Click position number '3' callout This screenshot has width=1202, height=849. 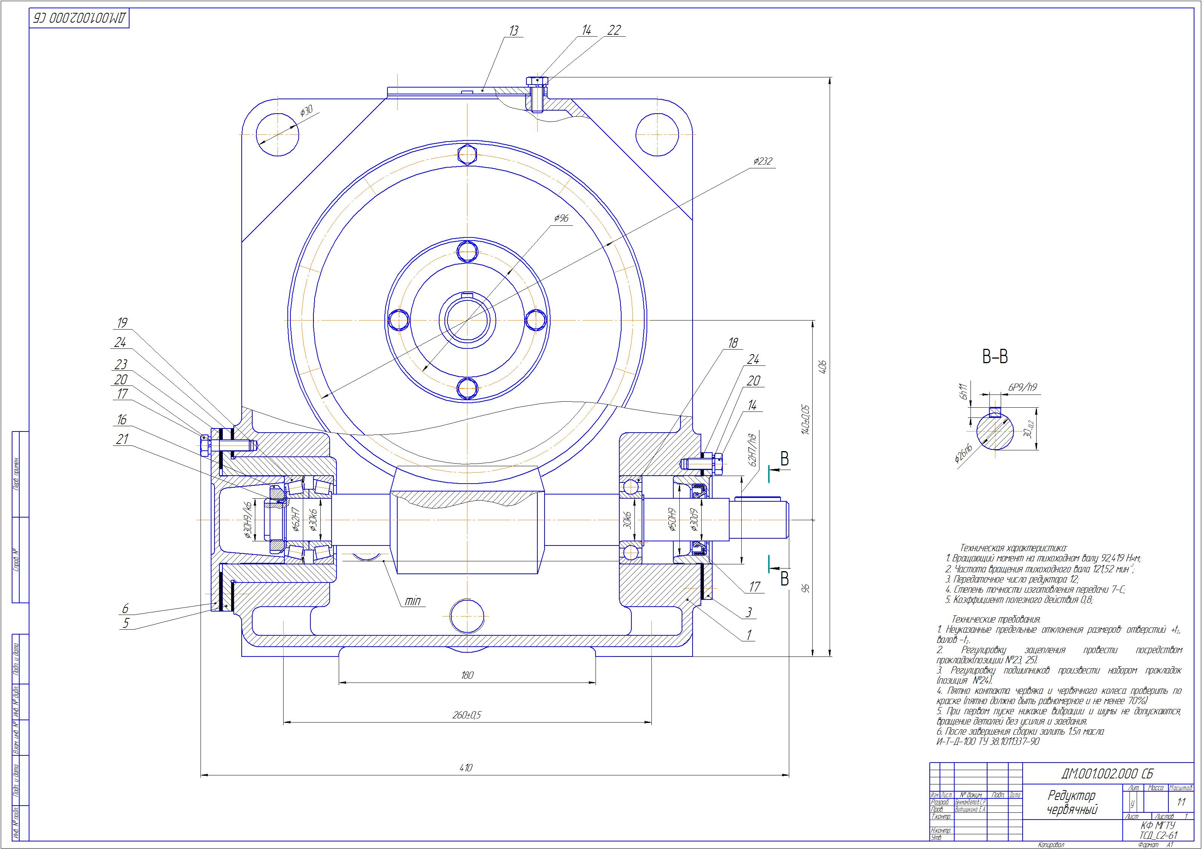pos(749,612)
